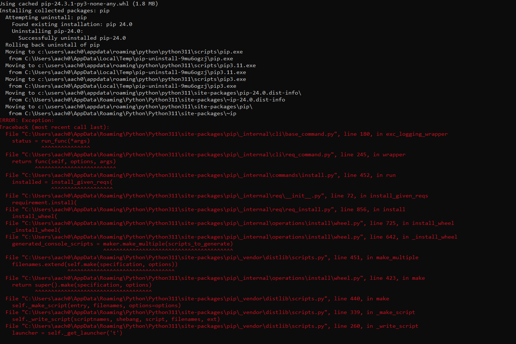Click 'Attempting uninstall: pip' text line

click(x=46, y=17)
